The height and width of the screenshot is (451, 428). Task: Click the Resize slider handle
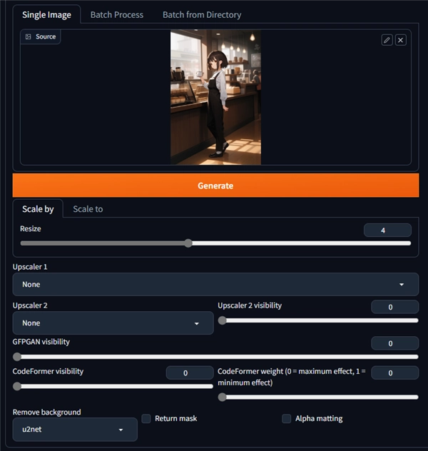tap(188, 243)
